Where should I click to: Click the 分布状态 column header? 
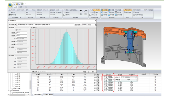click(108, 74)
